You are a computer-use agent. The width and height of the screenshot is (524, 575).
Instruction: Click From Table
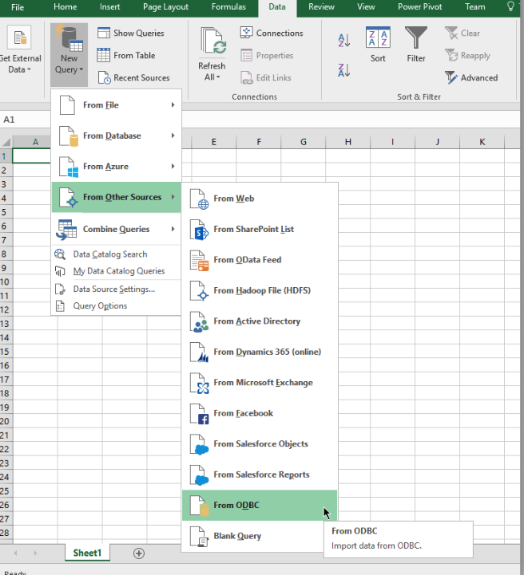126,55
